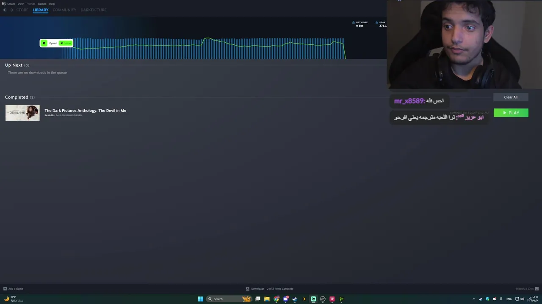Click the PEAK speed readout
The width and height of the screenshot is (542, 304).
(x=381, y=24)
